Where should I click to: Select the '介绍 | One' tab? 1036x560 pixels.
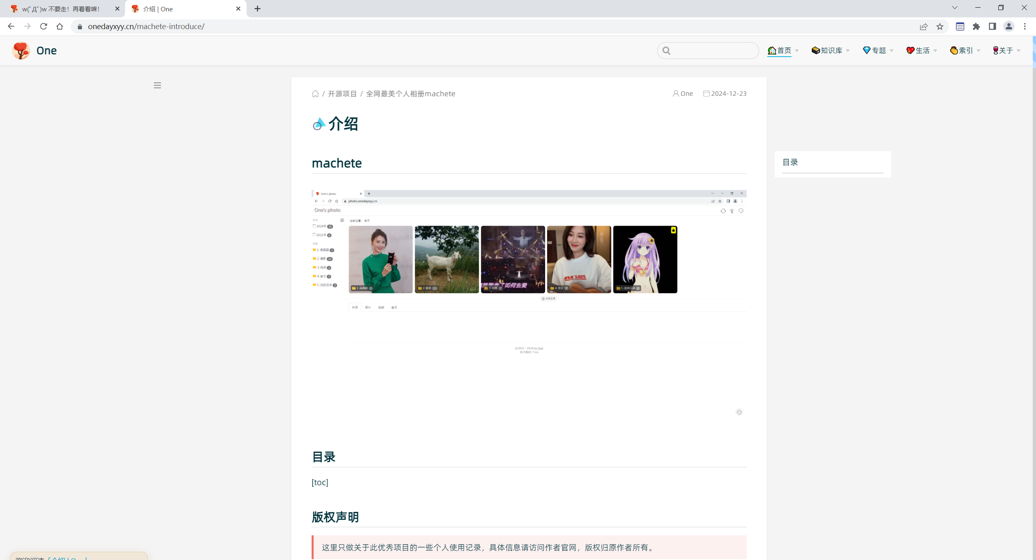tap(185, 9)
